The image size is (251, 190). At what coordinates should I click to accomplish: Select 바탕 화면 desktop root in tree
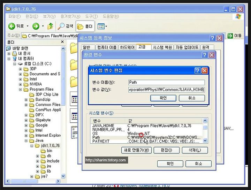coord(17,48)
